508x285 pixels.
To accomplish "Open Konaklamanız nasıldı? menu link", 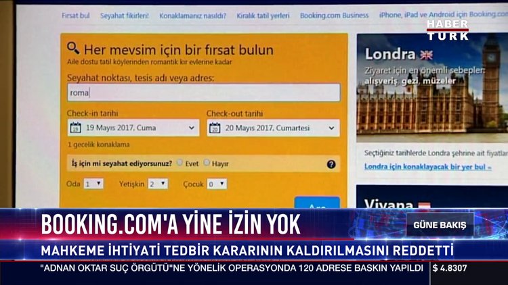I will (192, 16).
